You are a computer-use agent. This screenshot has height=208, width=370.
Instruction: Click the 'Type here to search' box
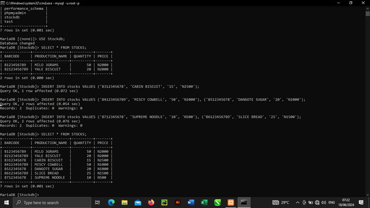(52, 203)
